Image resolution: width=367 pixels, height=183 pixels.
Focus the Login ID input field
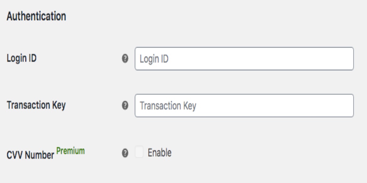point(244,59)
